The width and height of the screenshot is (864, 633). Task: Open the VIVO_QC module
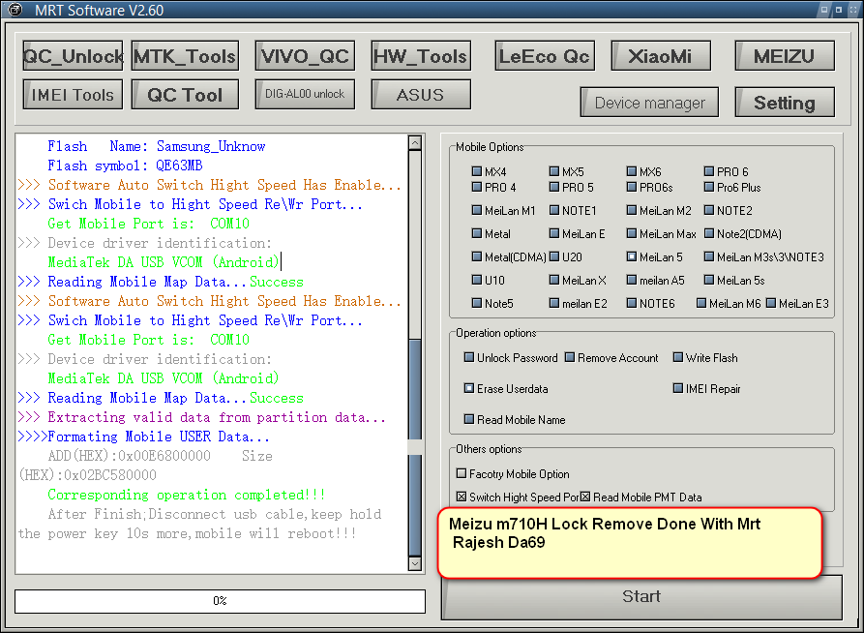305,56
